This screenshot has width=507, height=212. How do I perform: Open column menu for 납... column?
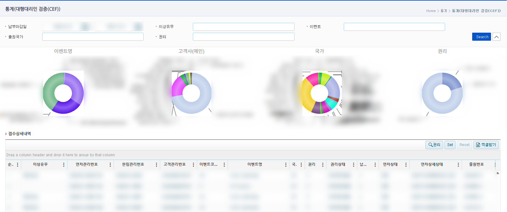click(375, 165)
